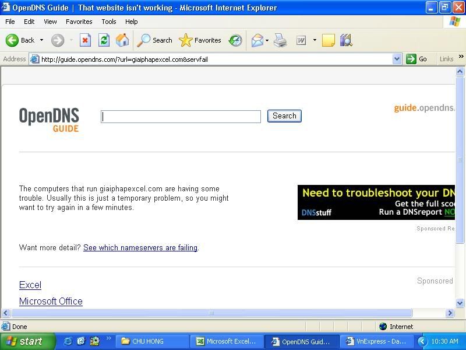Stop loading with the red X icon
Screen dimensions: 466x350
coord(85,40)
